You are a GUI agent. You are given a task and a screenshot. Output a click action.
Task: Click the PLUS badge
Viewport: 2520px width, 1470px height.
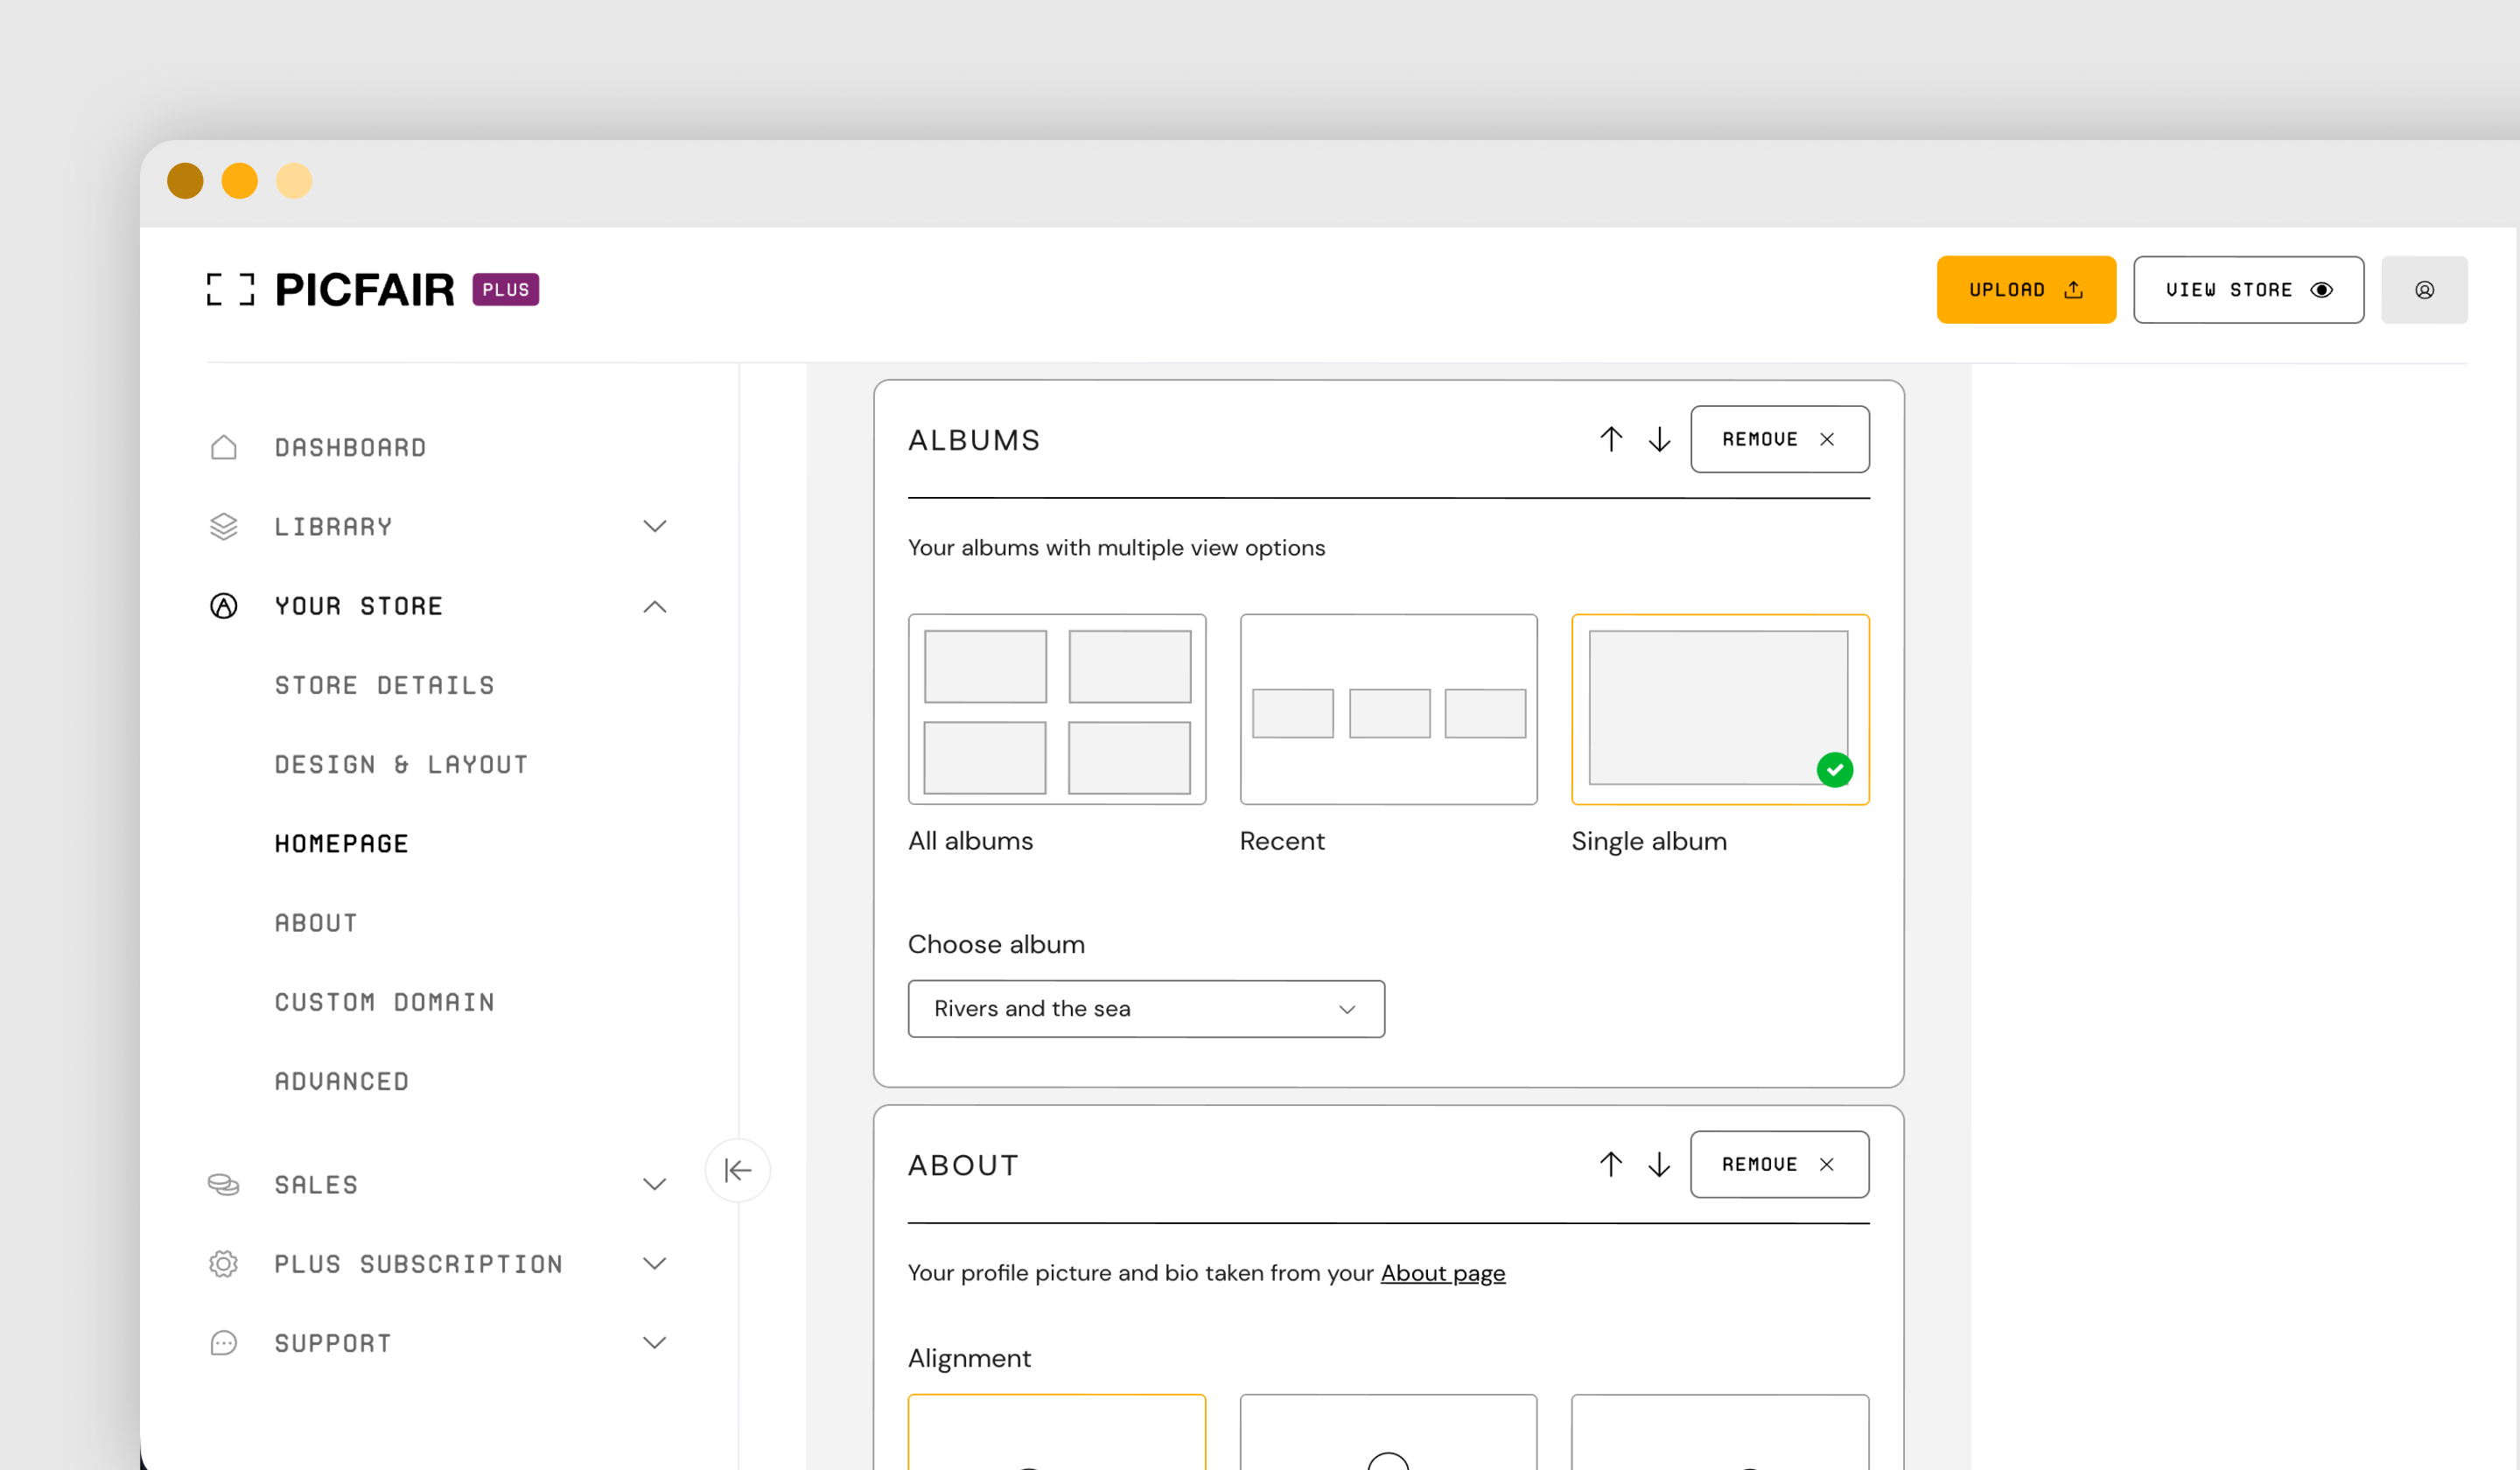click(506, 290)
